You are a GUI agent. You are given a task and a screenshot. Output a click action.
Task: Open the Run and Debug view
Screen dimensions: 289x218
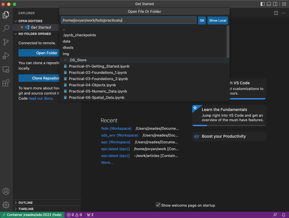coord(6,56)
